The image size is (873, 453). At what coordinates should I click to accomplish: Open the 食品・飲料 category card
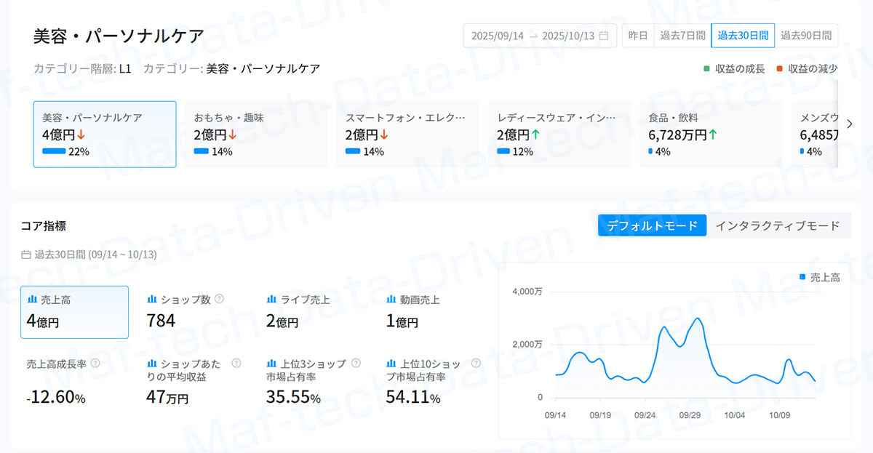click(711, 134)
